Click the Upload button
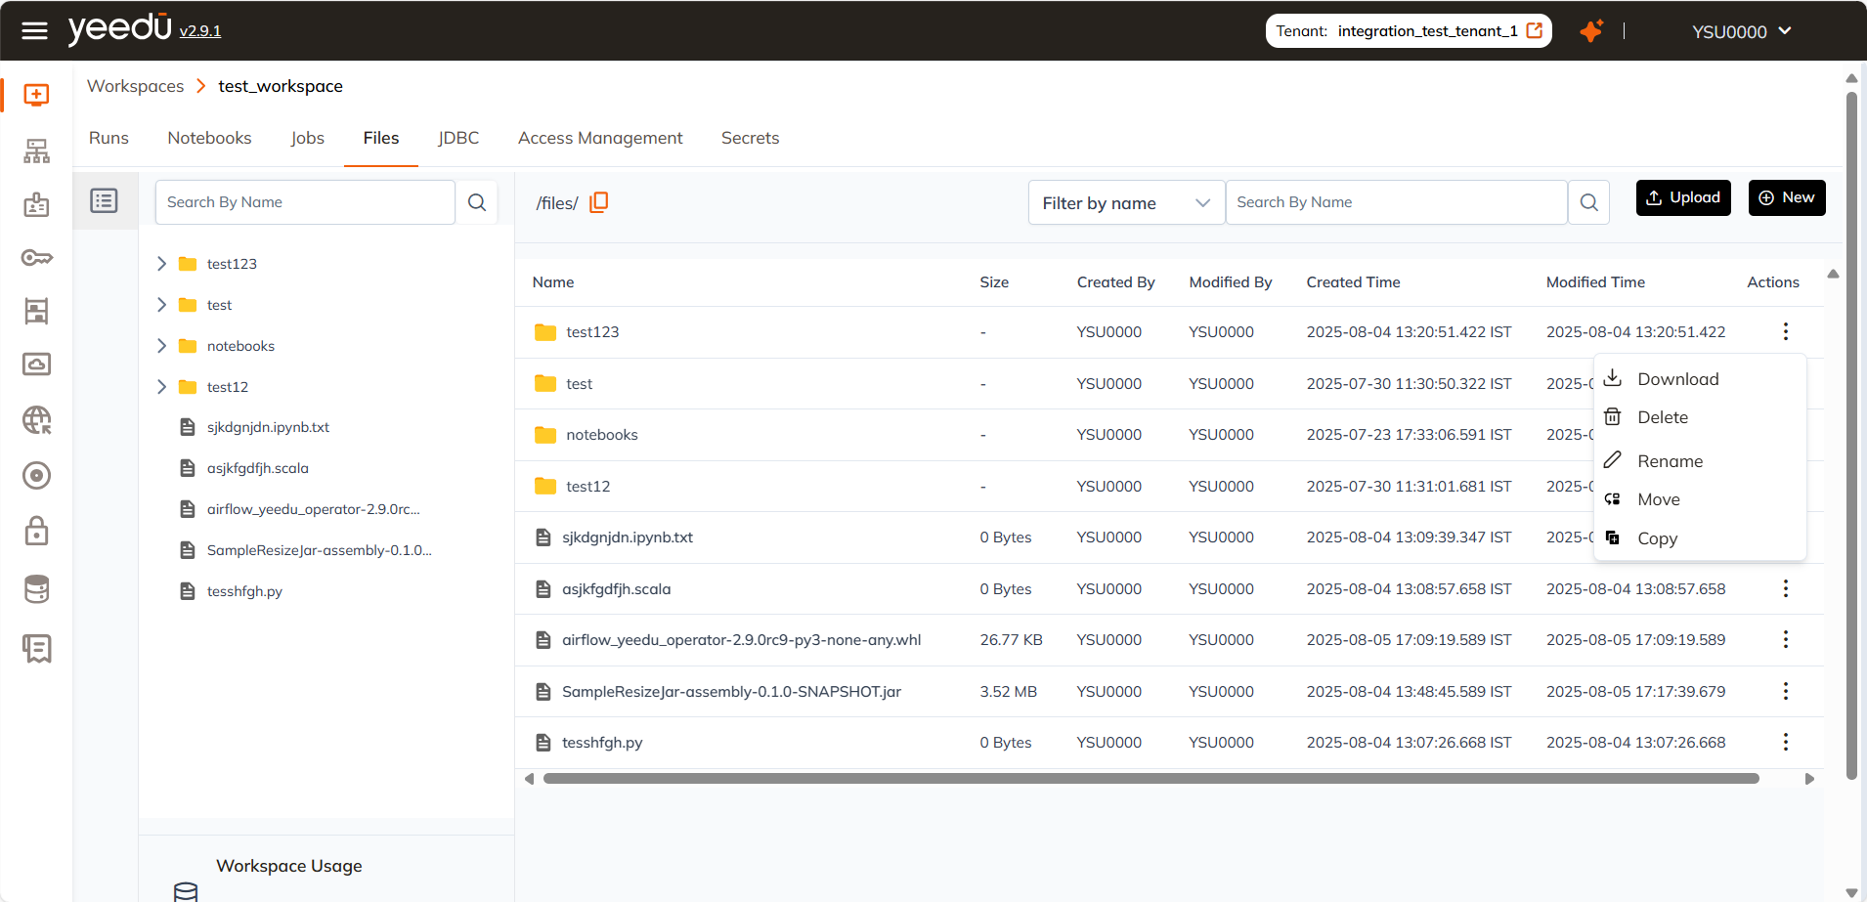This screenshot has height=902, width=1867. [1682, 197]
